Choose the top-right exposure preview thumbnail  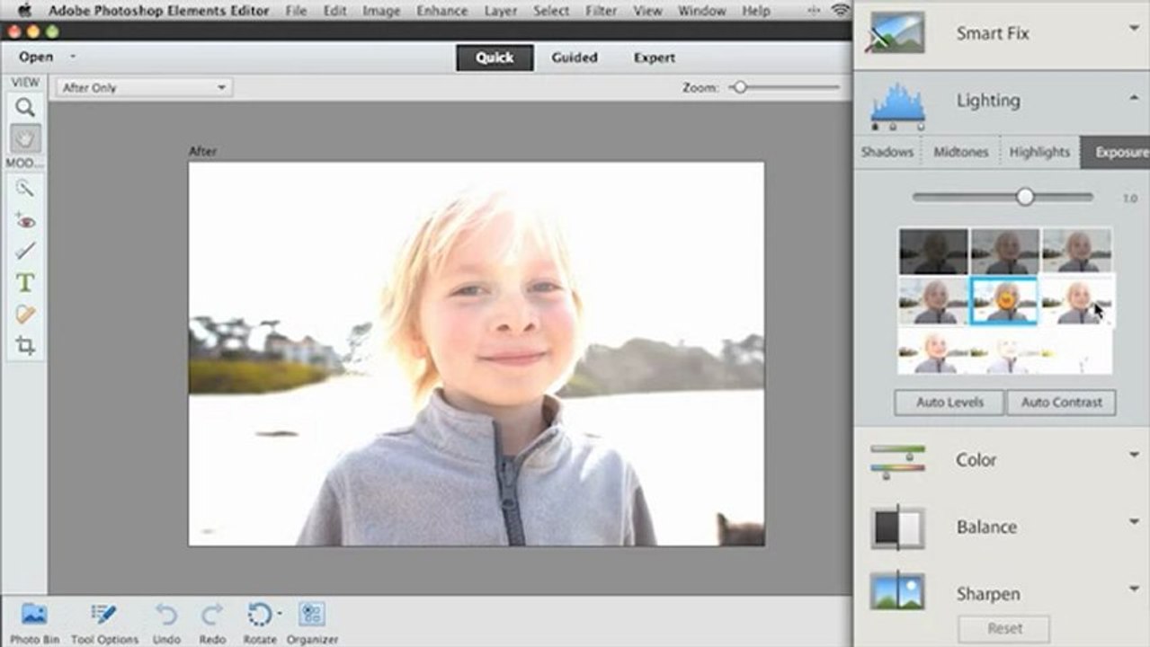pyautogui.click(x=1077, y=252)
